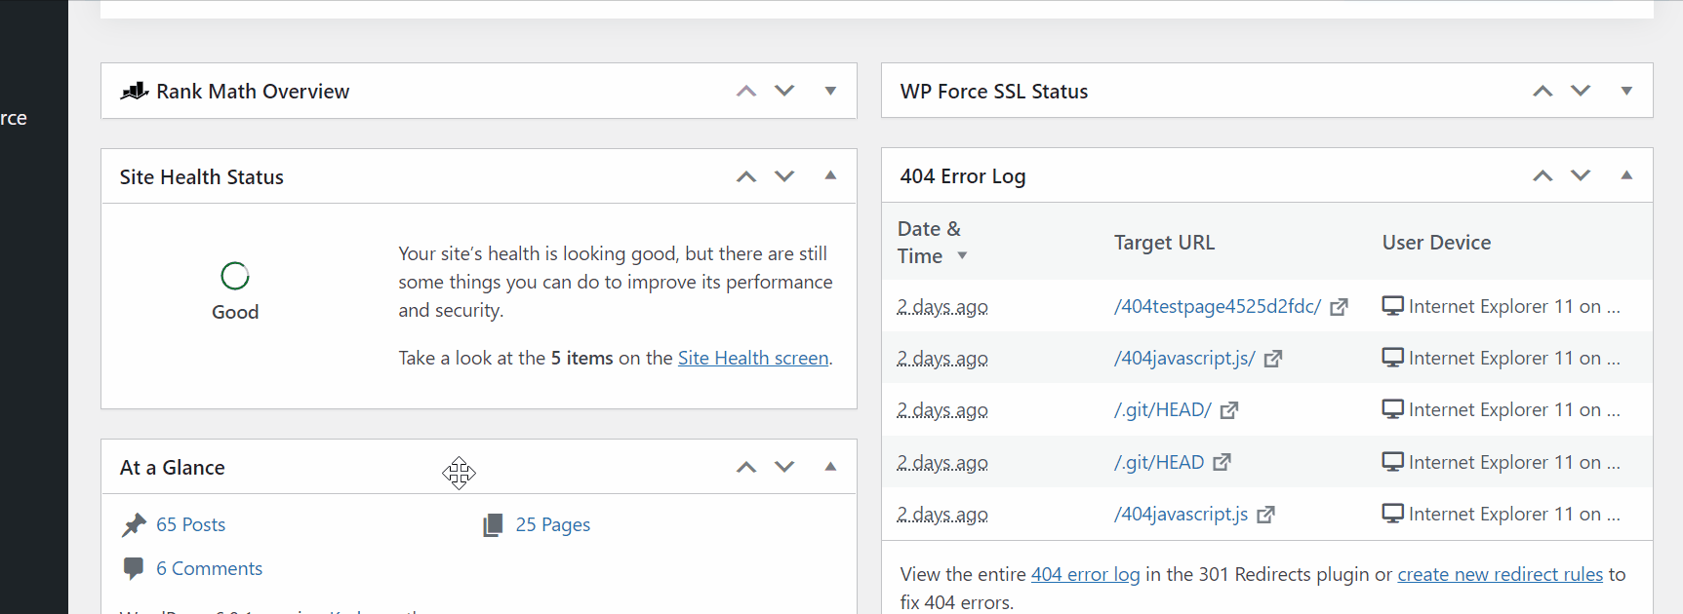Screen dimensions: 1683x614
Task: Expand the WP Force SSL Status panel
Action: click(1626, 91)
